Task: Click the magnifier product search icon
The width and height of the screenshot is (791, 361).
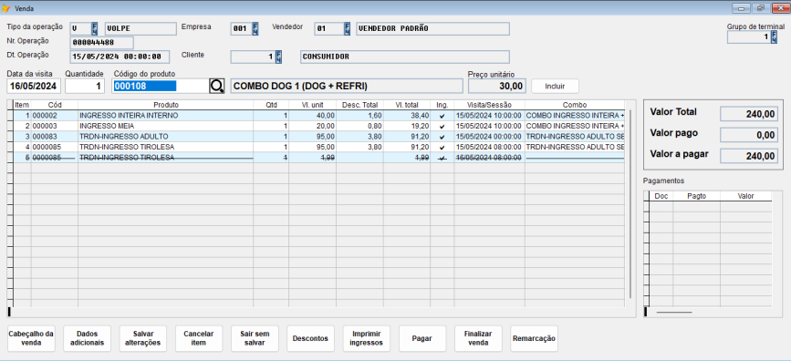Action: coord(216,87)
